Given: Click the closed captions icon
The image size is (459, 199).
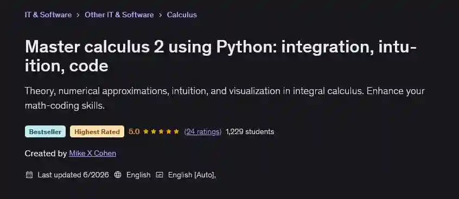Looking at the screenshot, I should (x=160, y=175).
